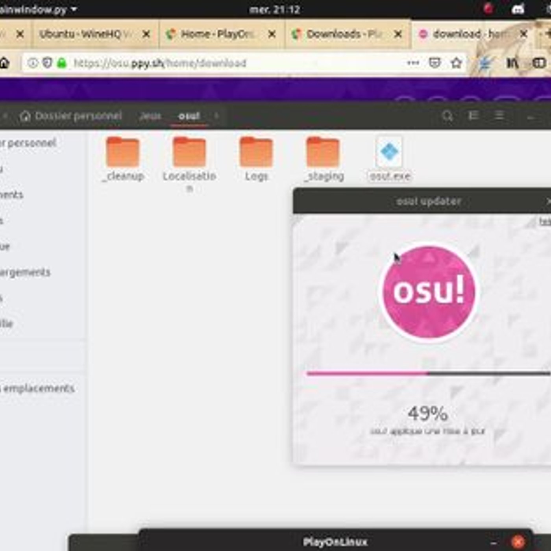
Task: Select the Logs folder
Action: (x=256, y=159)
